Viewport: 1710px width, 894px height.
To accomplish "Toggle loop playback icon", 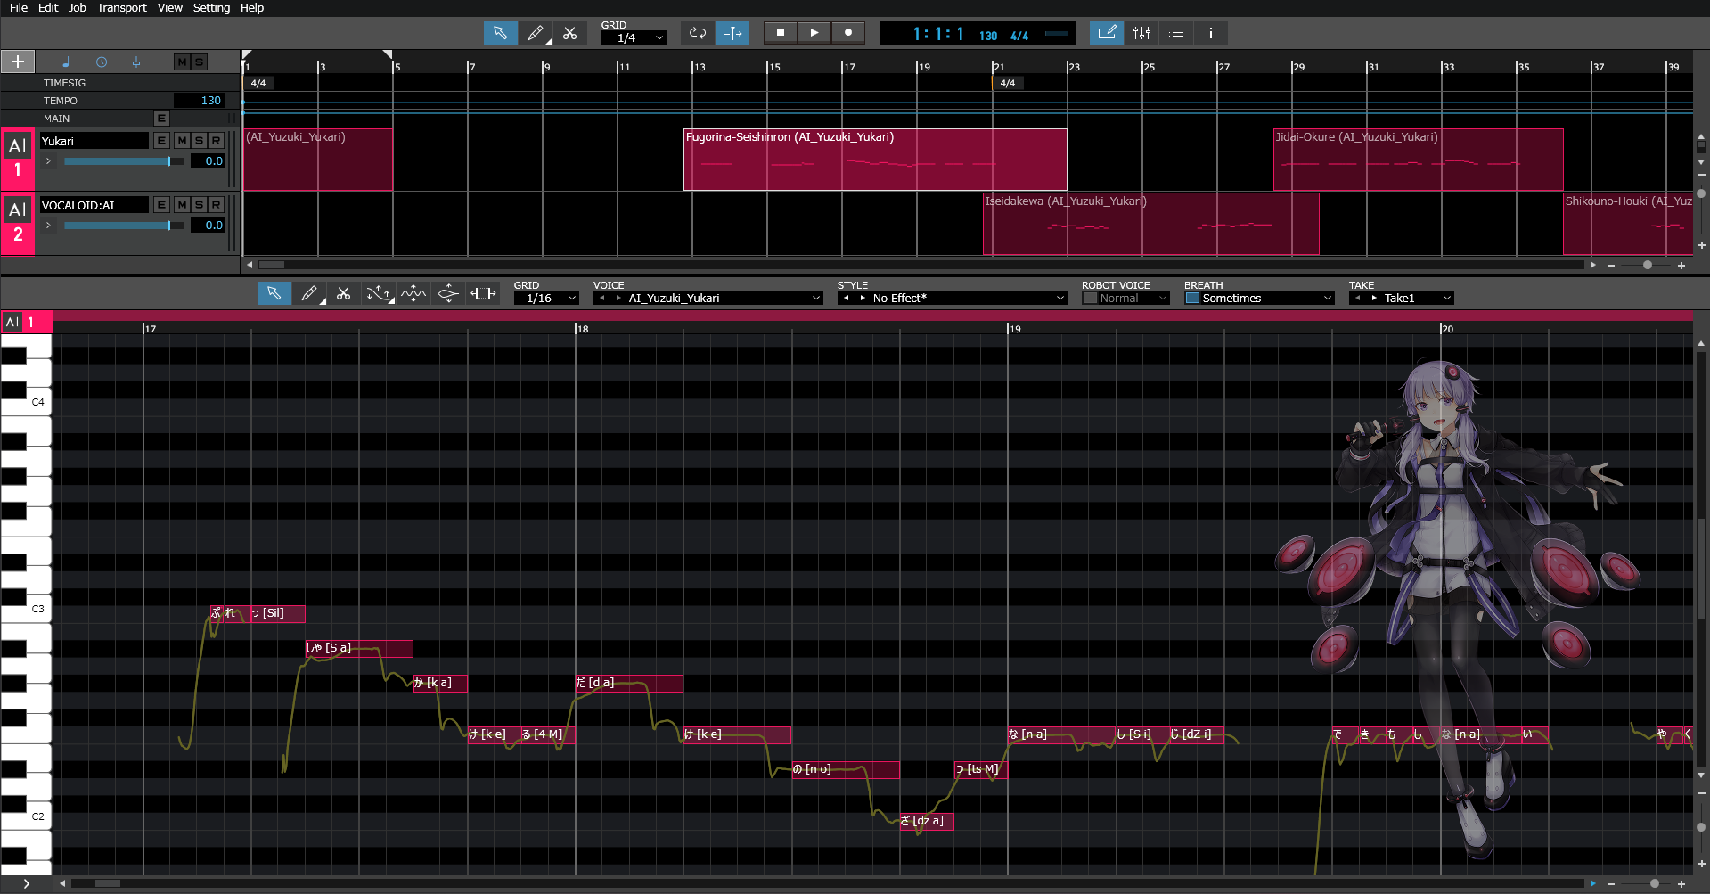I will 698,33.
